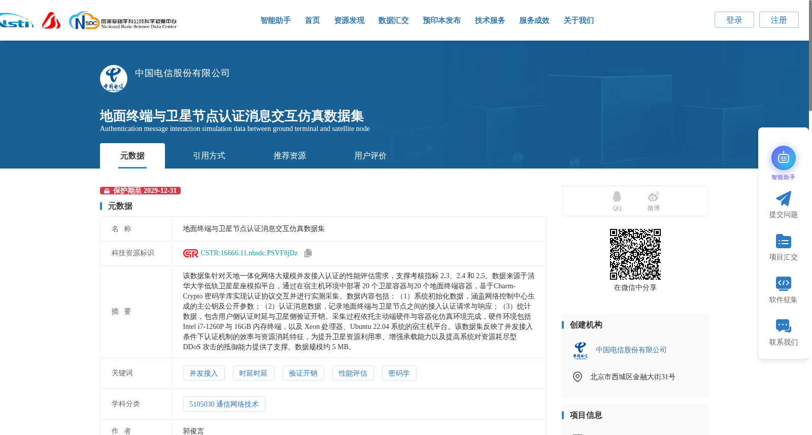Open 数据汇交 menu
The height and width of the screenshot is (435, 812).
(x=393, y=20)
